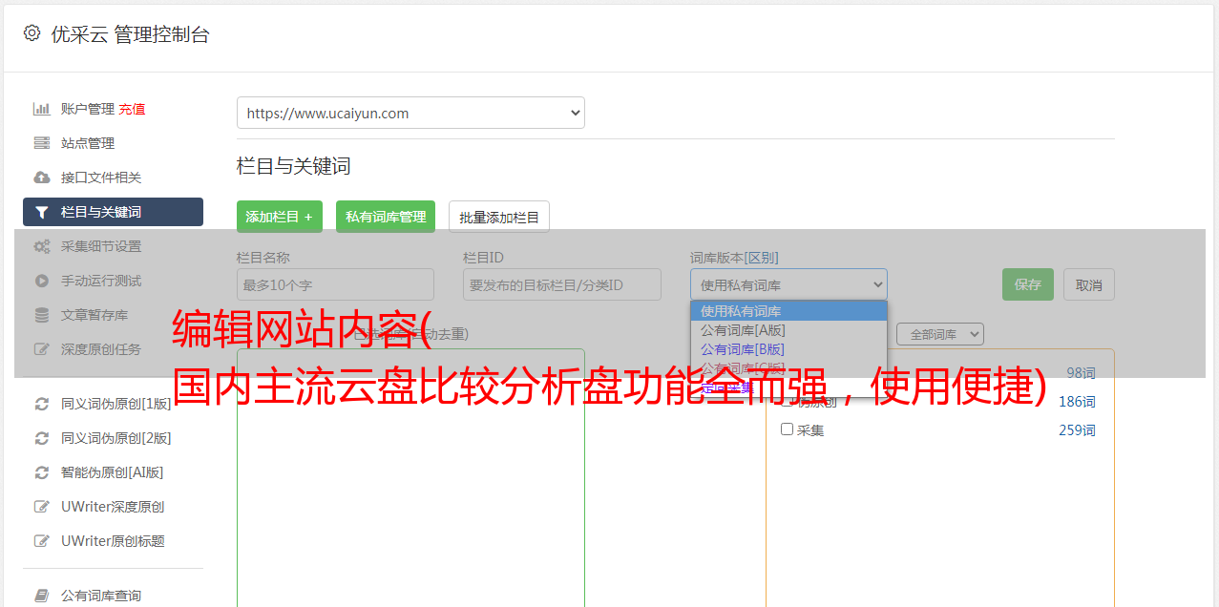This screenshot has width=1219, height=607.
Task: Tick the 采集 checkbox
Action: 788,429
